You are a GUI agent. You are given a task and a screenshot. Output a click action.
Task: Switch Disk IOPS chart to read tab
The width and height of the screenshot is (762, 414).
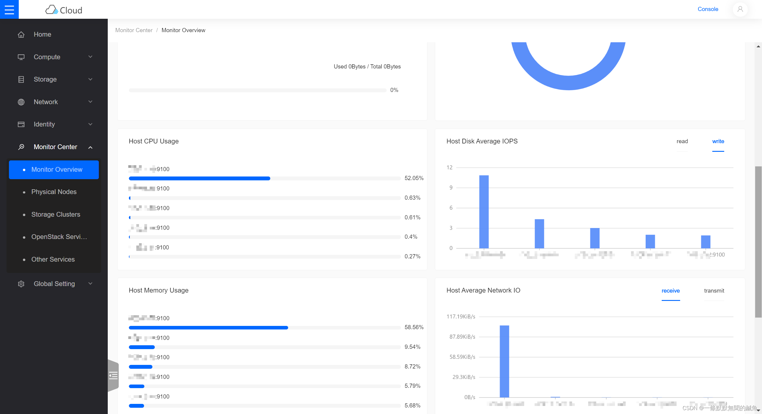682,141
